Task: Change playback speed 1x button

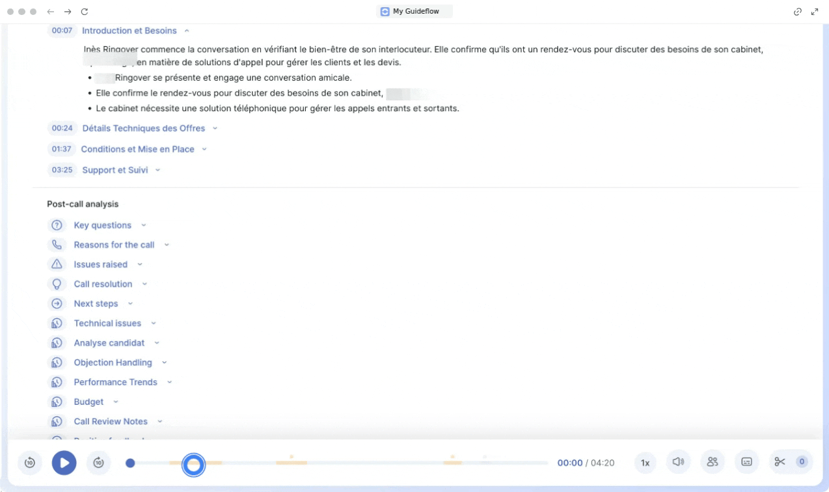Action: [645, 463]
